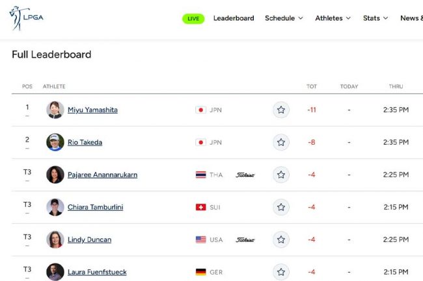Click Rio Takeda's profile photo thumbnail
The image size is (423, 281).
point(55,142)
